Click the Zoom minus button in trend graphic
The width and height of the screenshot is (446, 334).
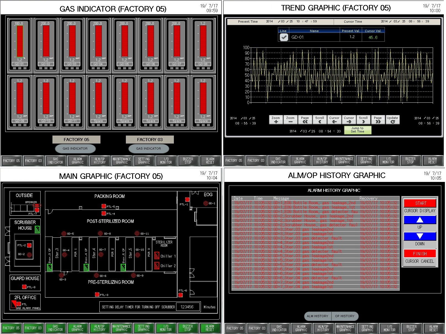(290, 120)
